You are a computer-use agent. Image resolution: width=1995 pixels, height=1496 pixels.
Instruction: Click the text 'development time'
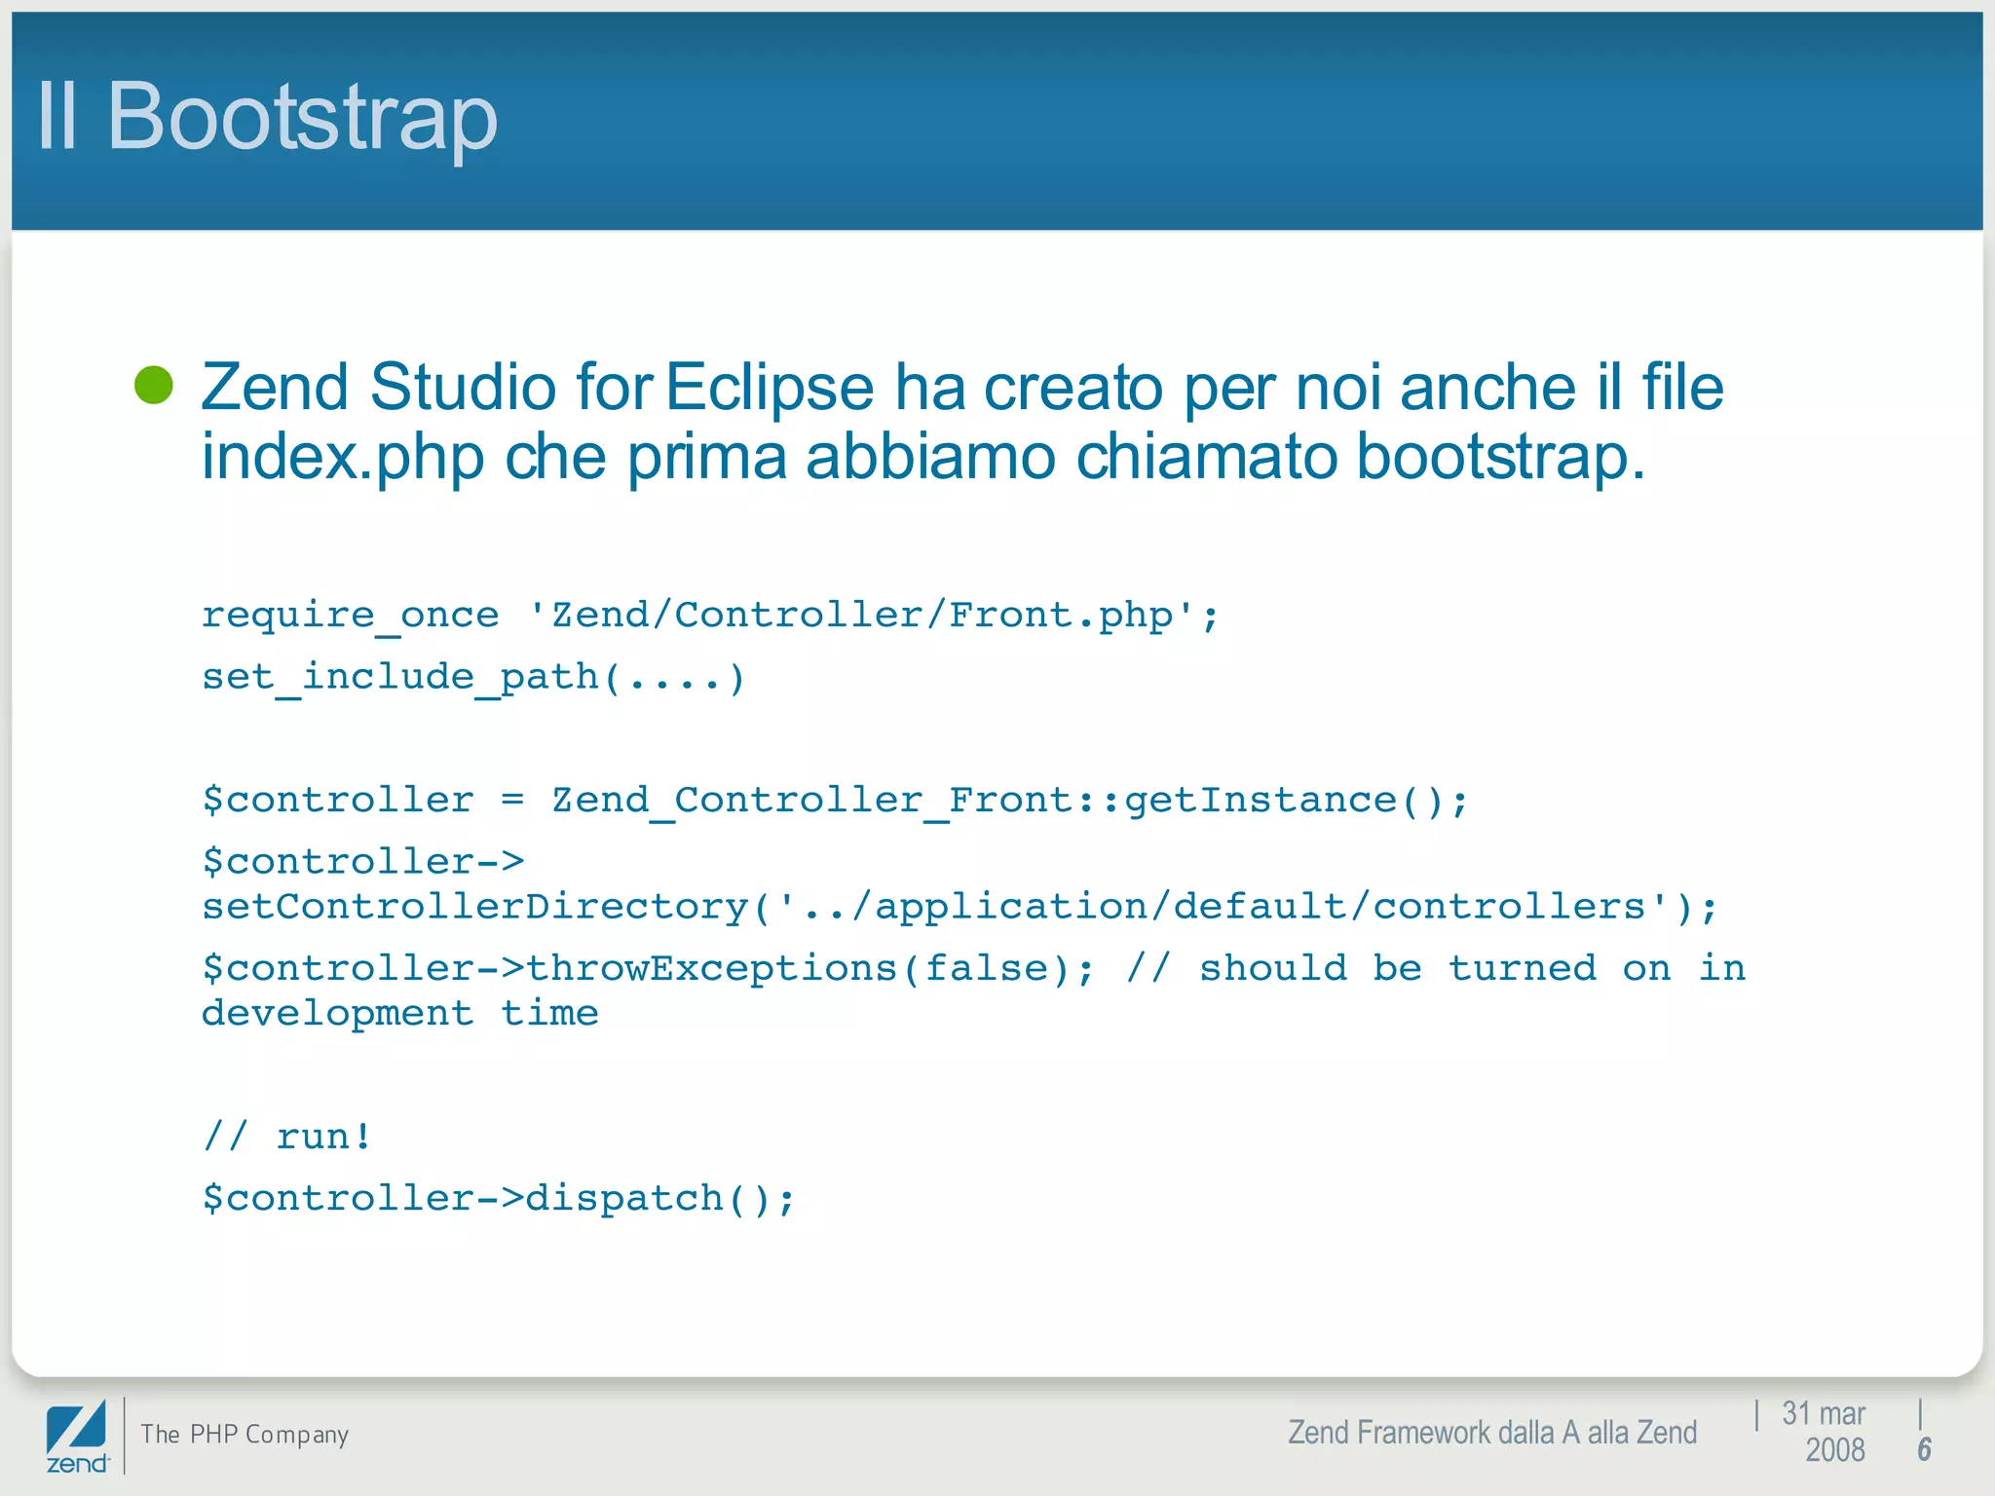[399, 1013]
